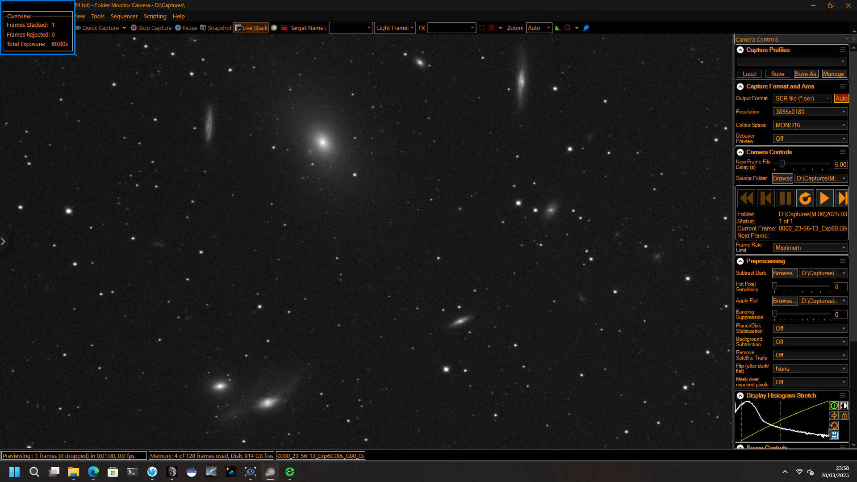Click the Manage capture profiles button

[x=833, y=74]
